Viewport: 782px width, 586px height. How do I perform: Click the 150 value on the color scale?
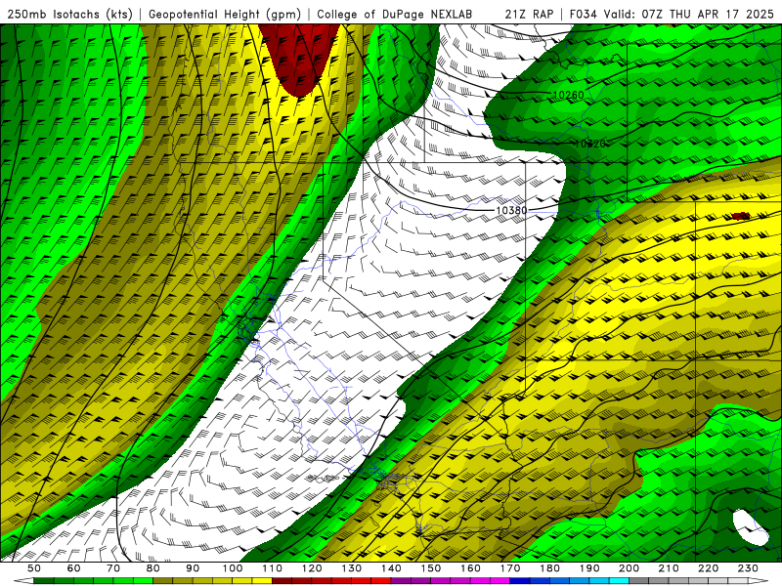tap(431, 568)
